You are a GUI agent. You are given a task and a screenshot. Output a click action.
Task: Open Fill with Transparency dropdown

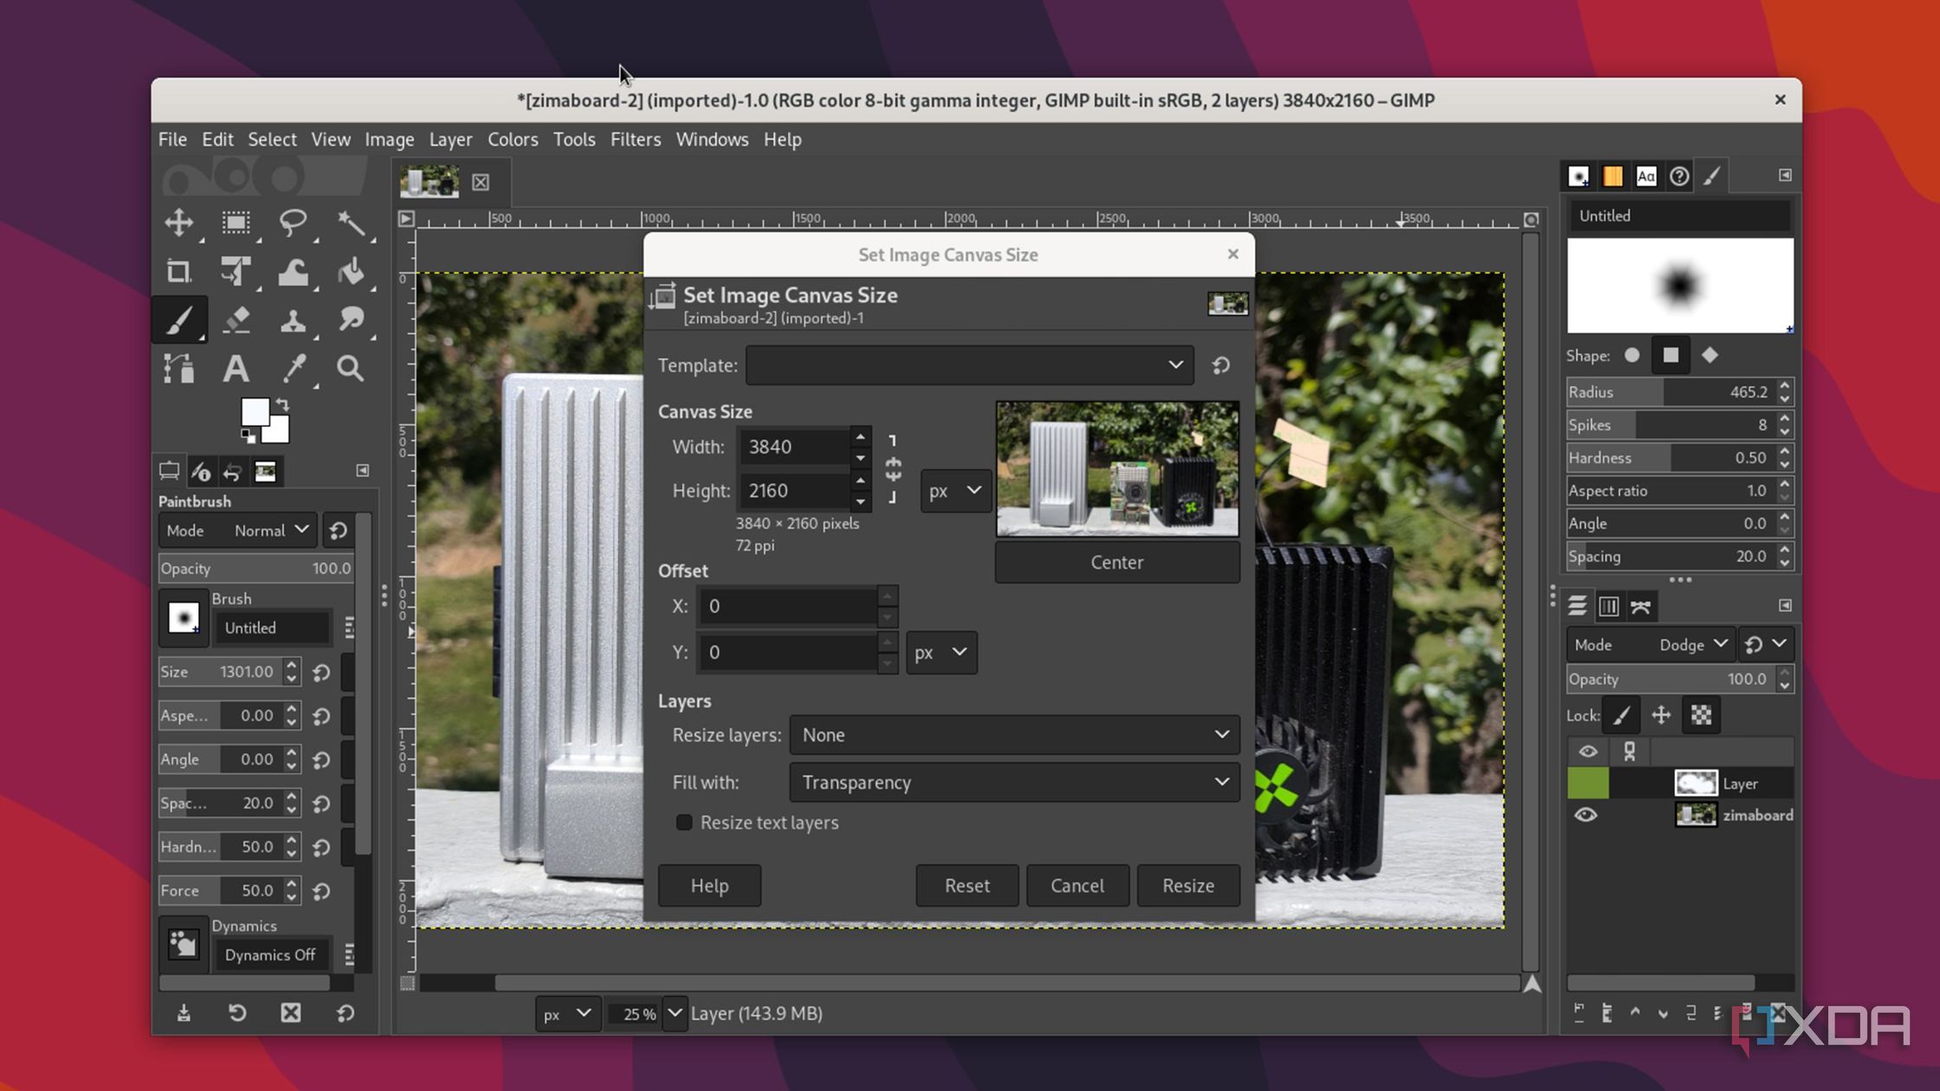[x=1014, y=783]
